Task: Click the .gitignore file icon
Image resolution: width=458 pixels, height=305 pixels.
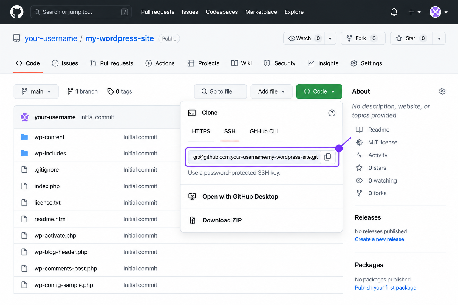Action: click(x=24, y=170)
